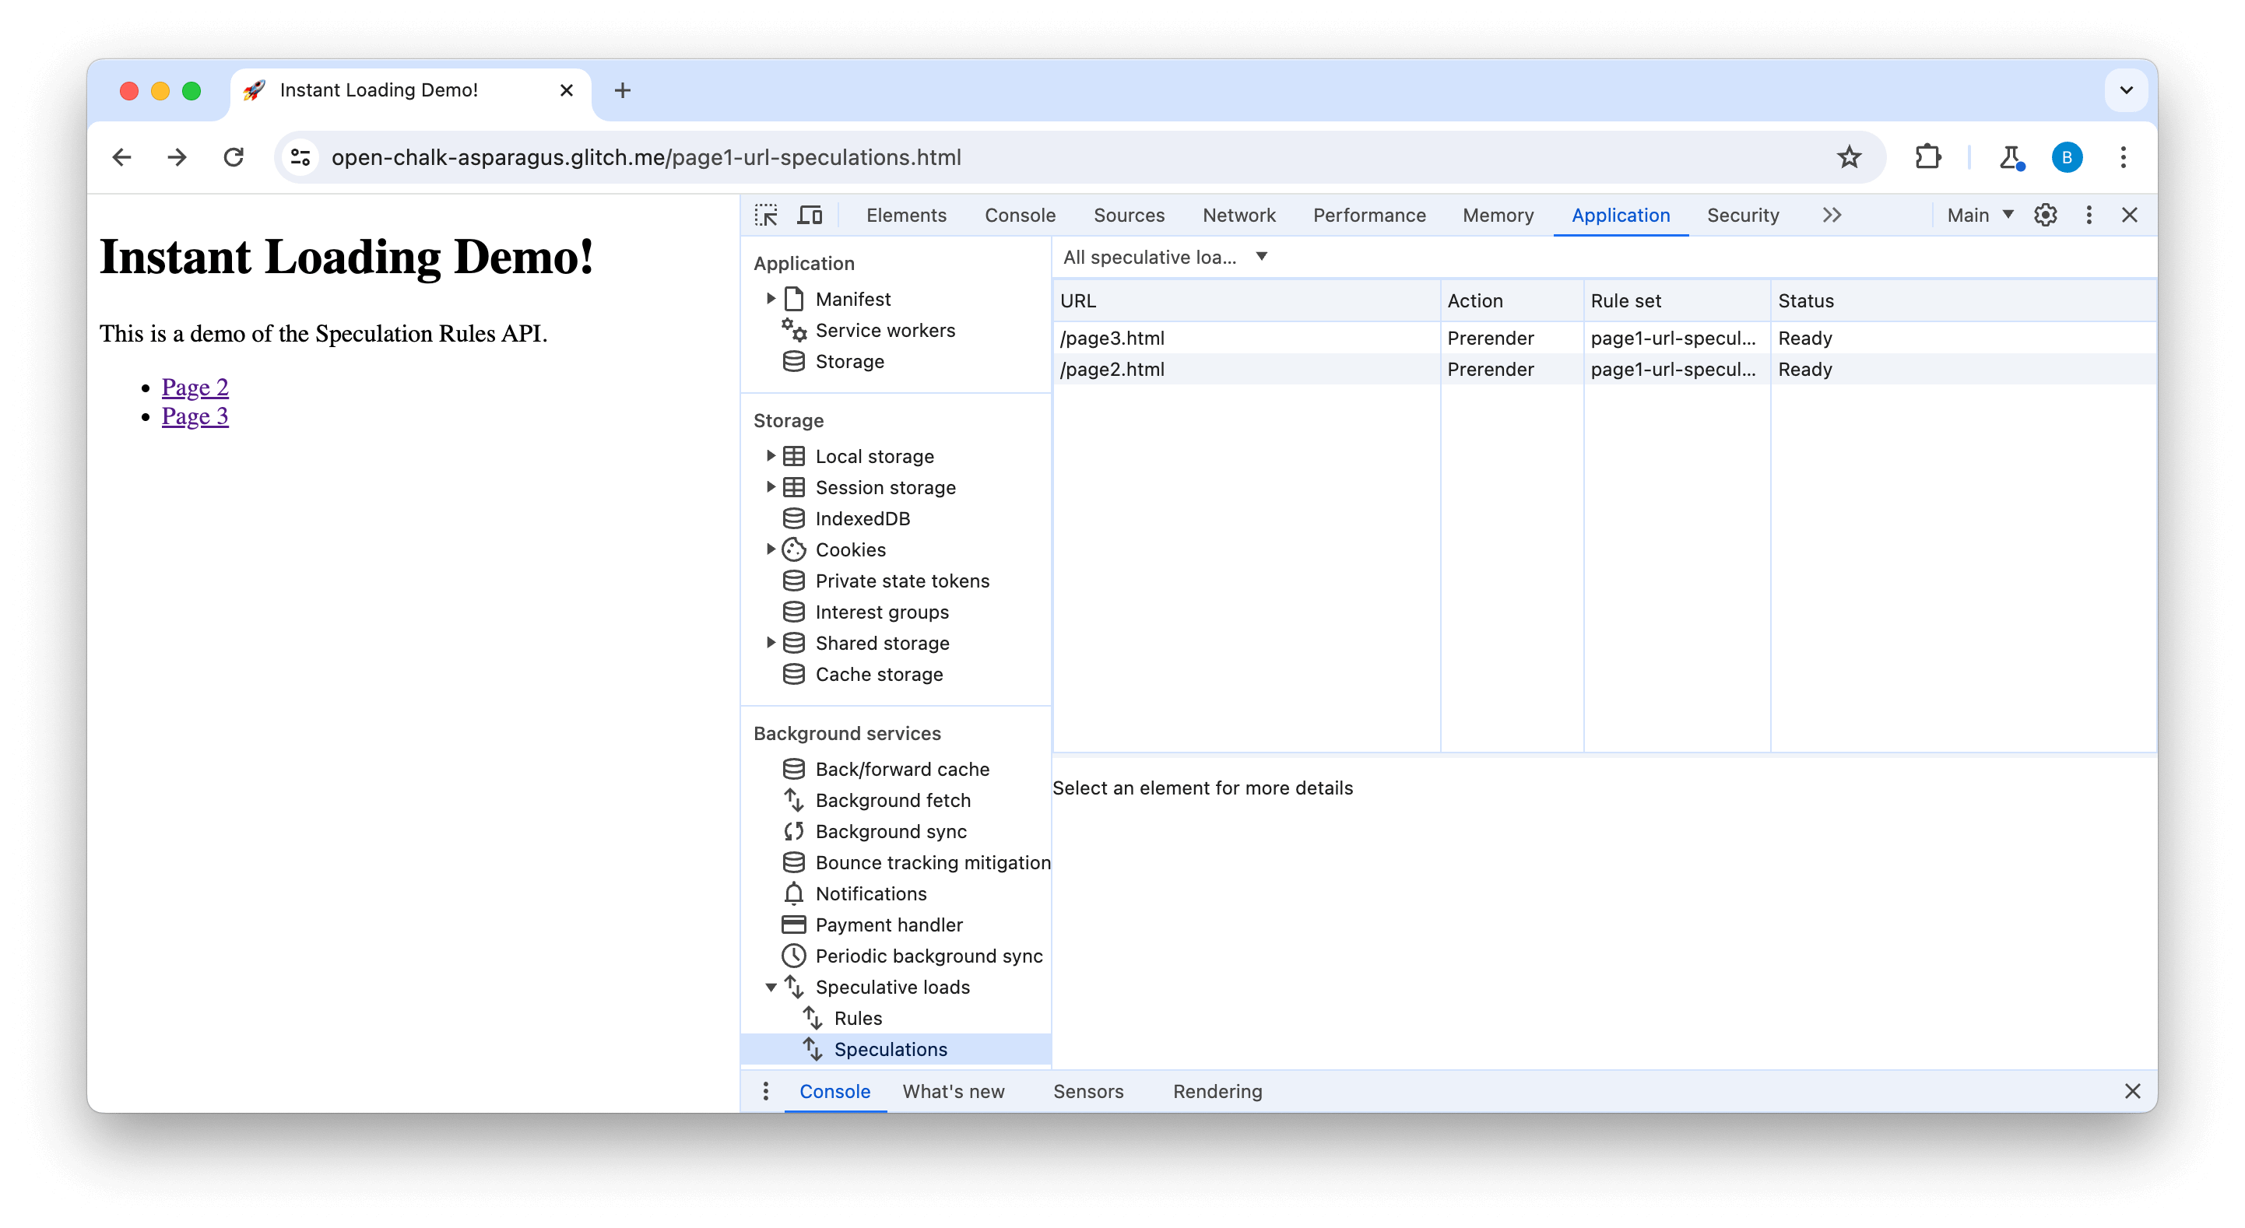
Task: Click the Background sync icon
Action: [792, 830]
